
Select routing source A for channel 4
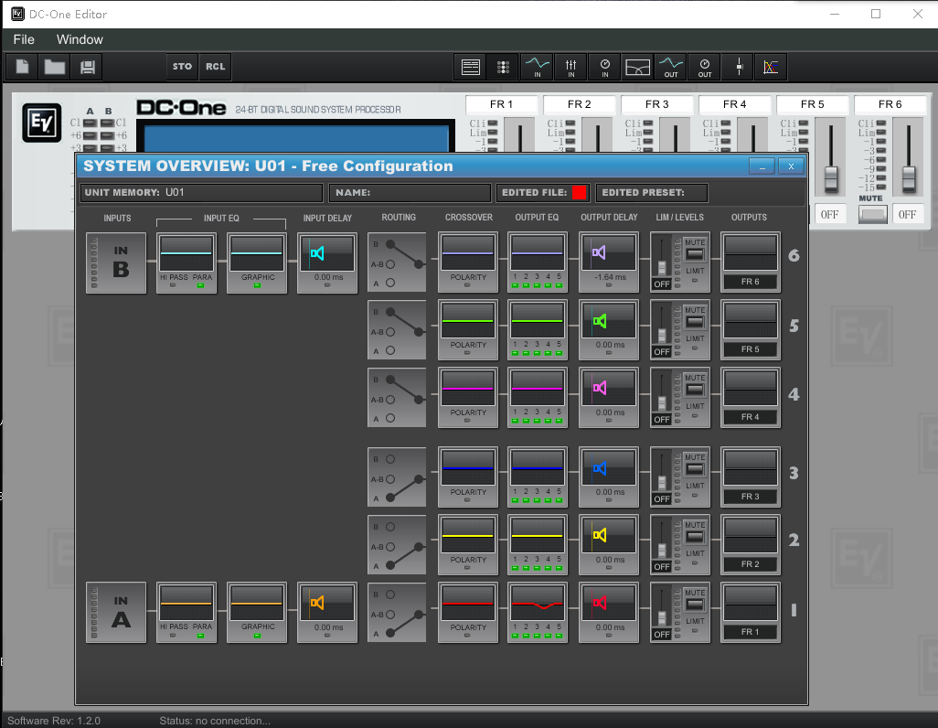390,418
